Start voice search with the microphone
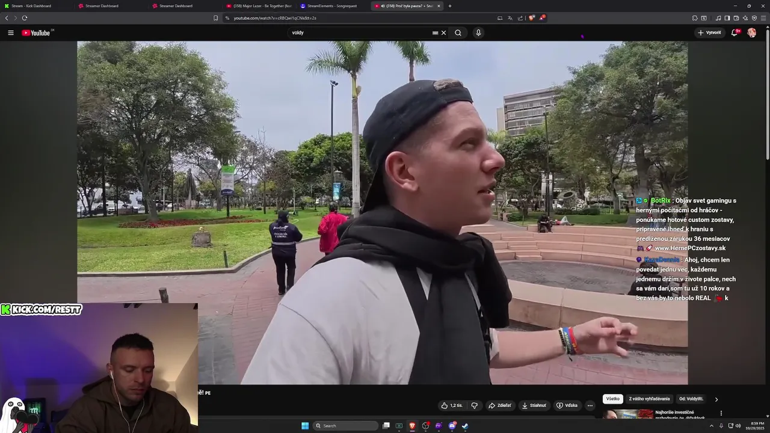770x433 pixels. (x=478, y=32)
